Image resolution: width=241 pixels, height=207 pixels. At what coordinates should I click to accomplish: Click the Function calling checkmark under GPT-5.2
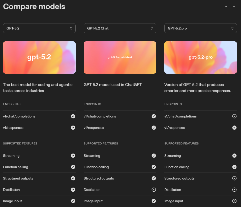tap(73, 167)
